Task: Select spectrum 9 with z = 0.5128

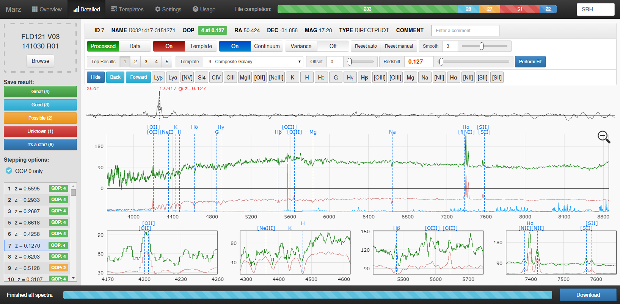Action: (x=37, y=268)
